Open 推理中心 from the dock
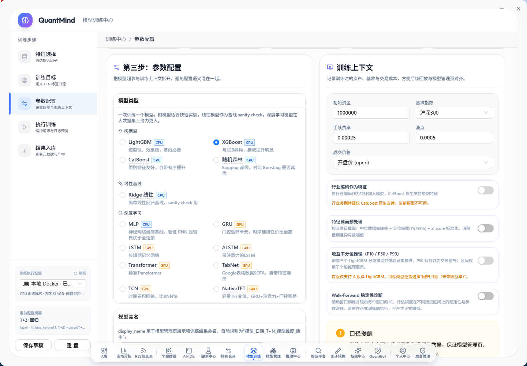 293,353
